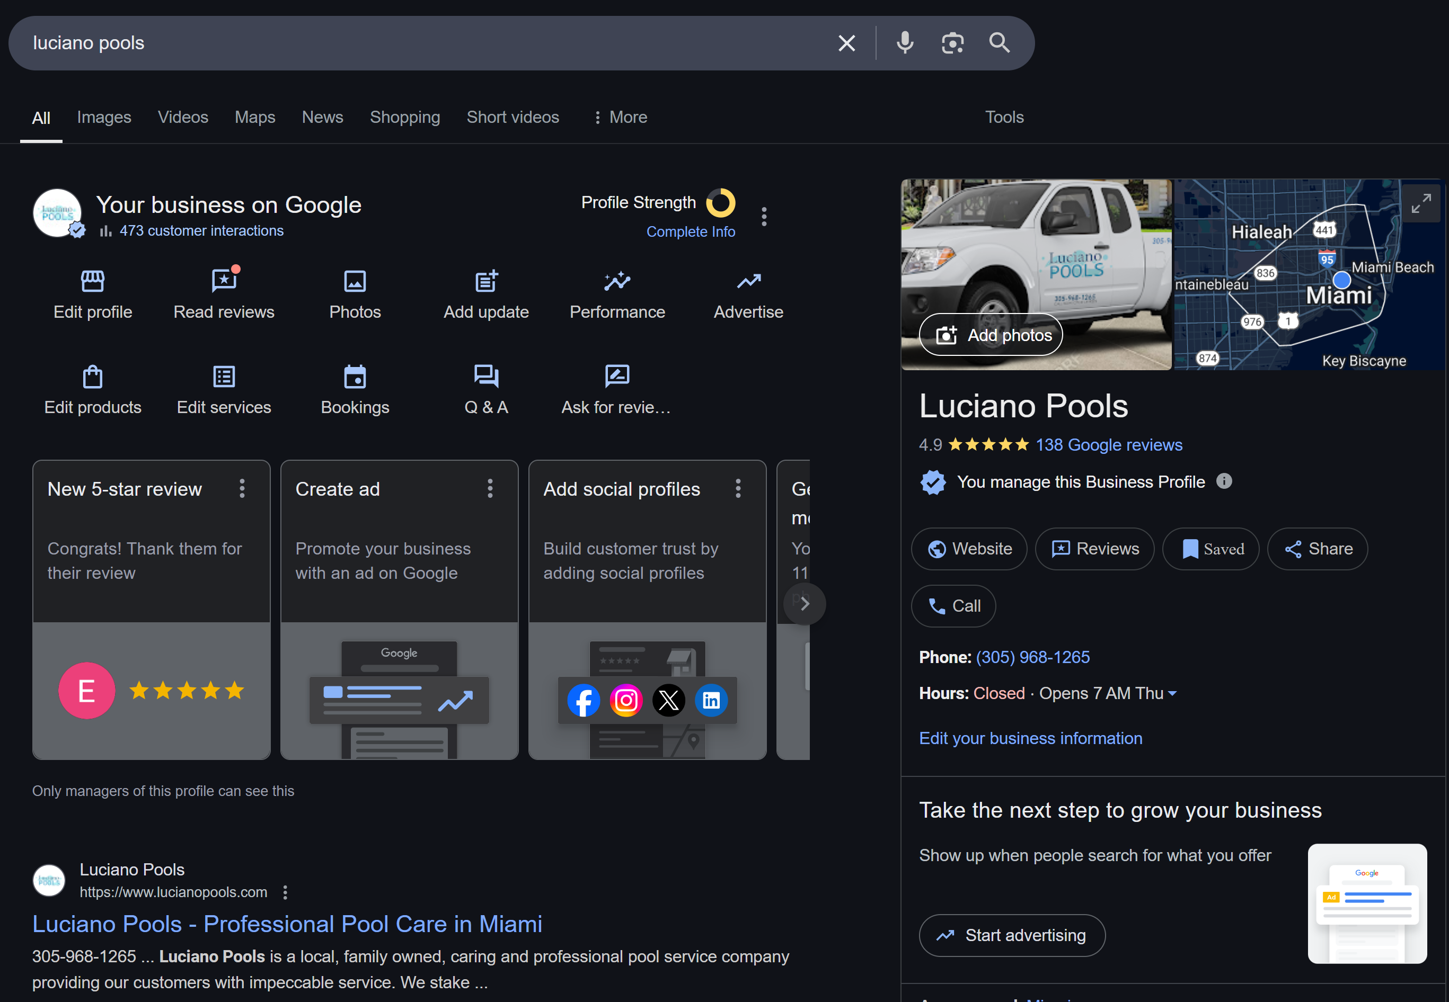Switch to the Short videos tab
This screenshot has width=1449, height=1002.
coord(513,118)
